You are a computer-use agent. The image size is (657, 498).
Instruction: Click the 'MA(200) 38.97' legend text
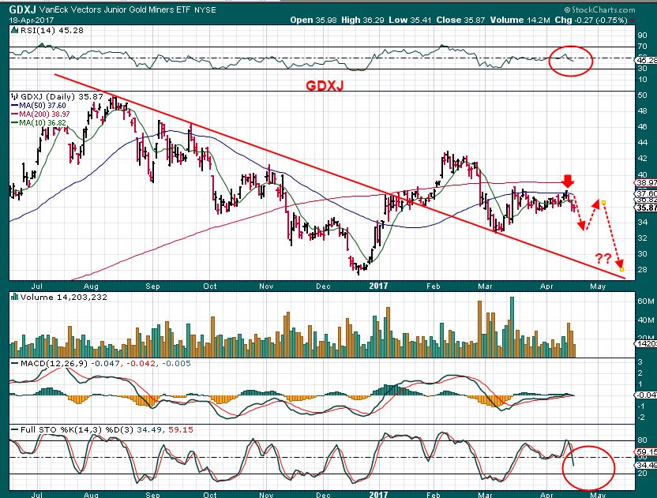44,114
